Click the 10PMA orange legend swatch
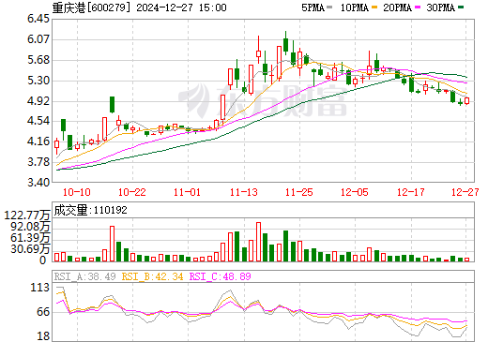Screen dimensions: 488x342 [x=374, y=7]
